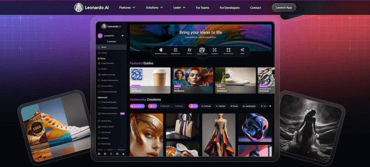Open the coffee cup Style Reference guide thumbnail
This screenshot has width=370, height=167.
tap(150, 80)
